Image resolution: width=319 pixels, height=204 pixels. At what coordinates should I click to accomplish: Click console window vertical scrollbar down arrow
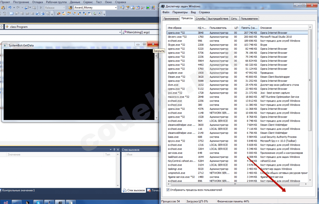click(x=156, y=118)
